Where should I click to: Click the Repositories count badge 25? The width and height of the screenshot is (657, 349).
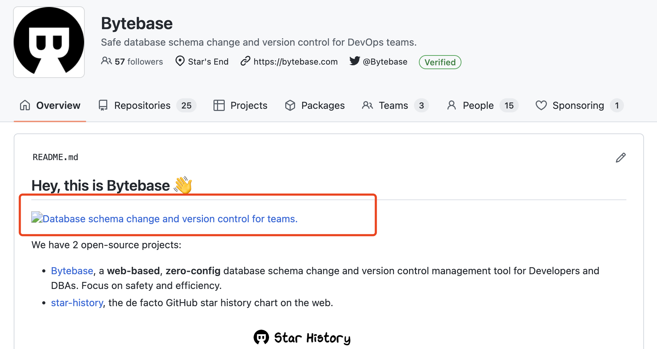point(186,105)
